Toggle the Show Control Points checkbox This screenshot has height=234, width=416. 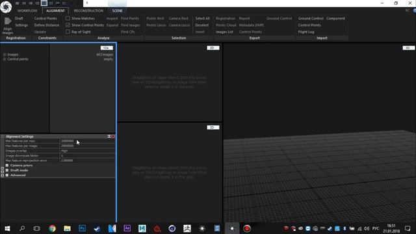pyautogui.click(x=68, y=25)
